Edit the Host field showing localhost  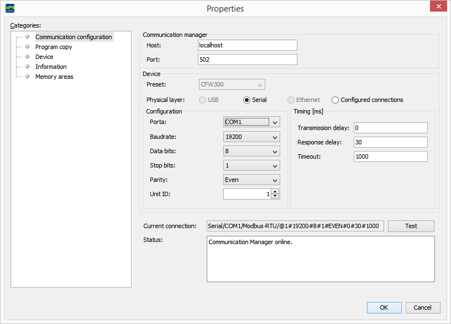pos(247,45)
